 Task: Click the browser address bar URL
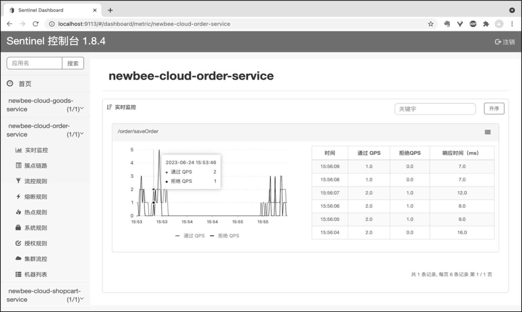point(144,24)
